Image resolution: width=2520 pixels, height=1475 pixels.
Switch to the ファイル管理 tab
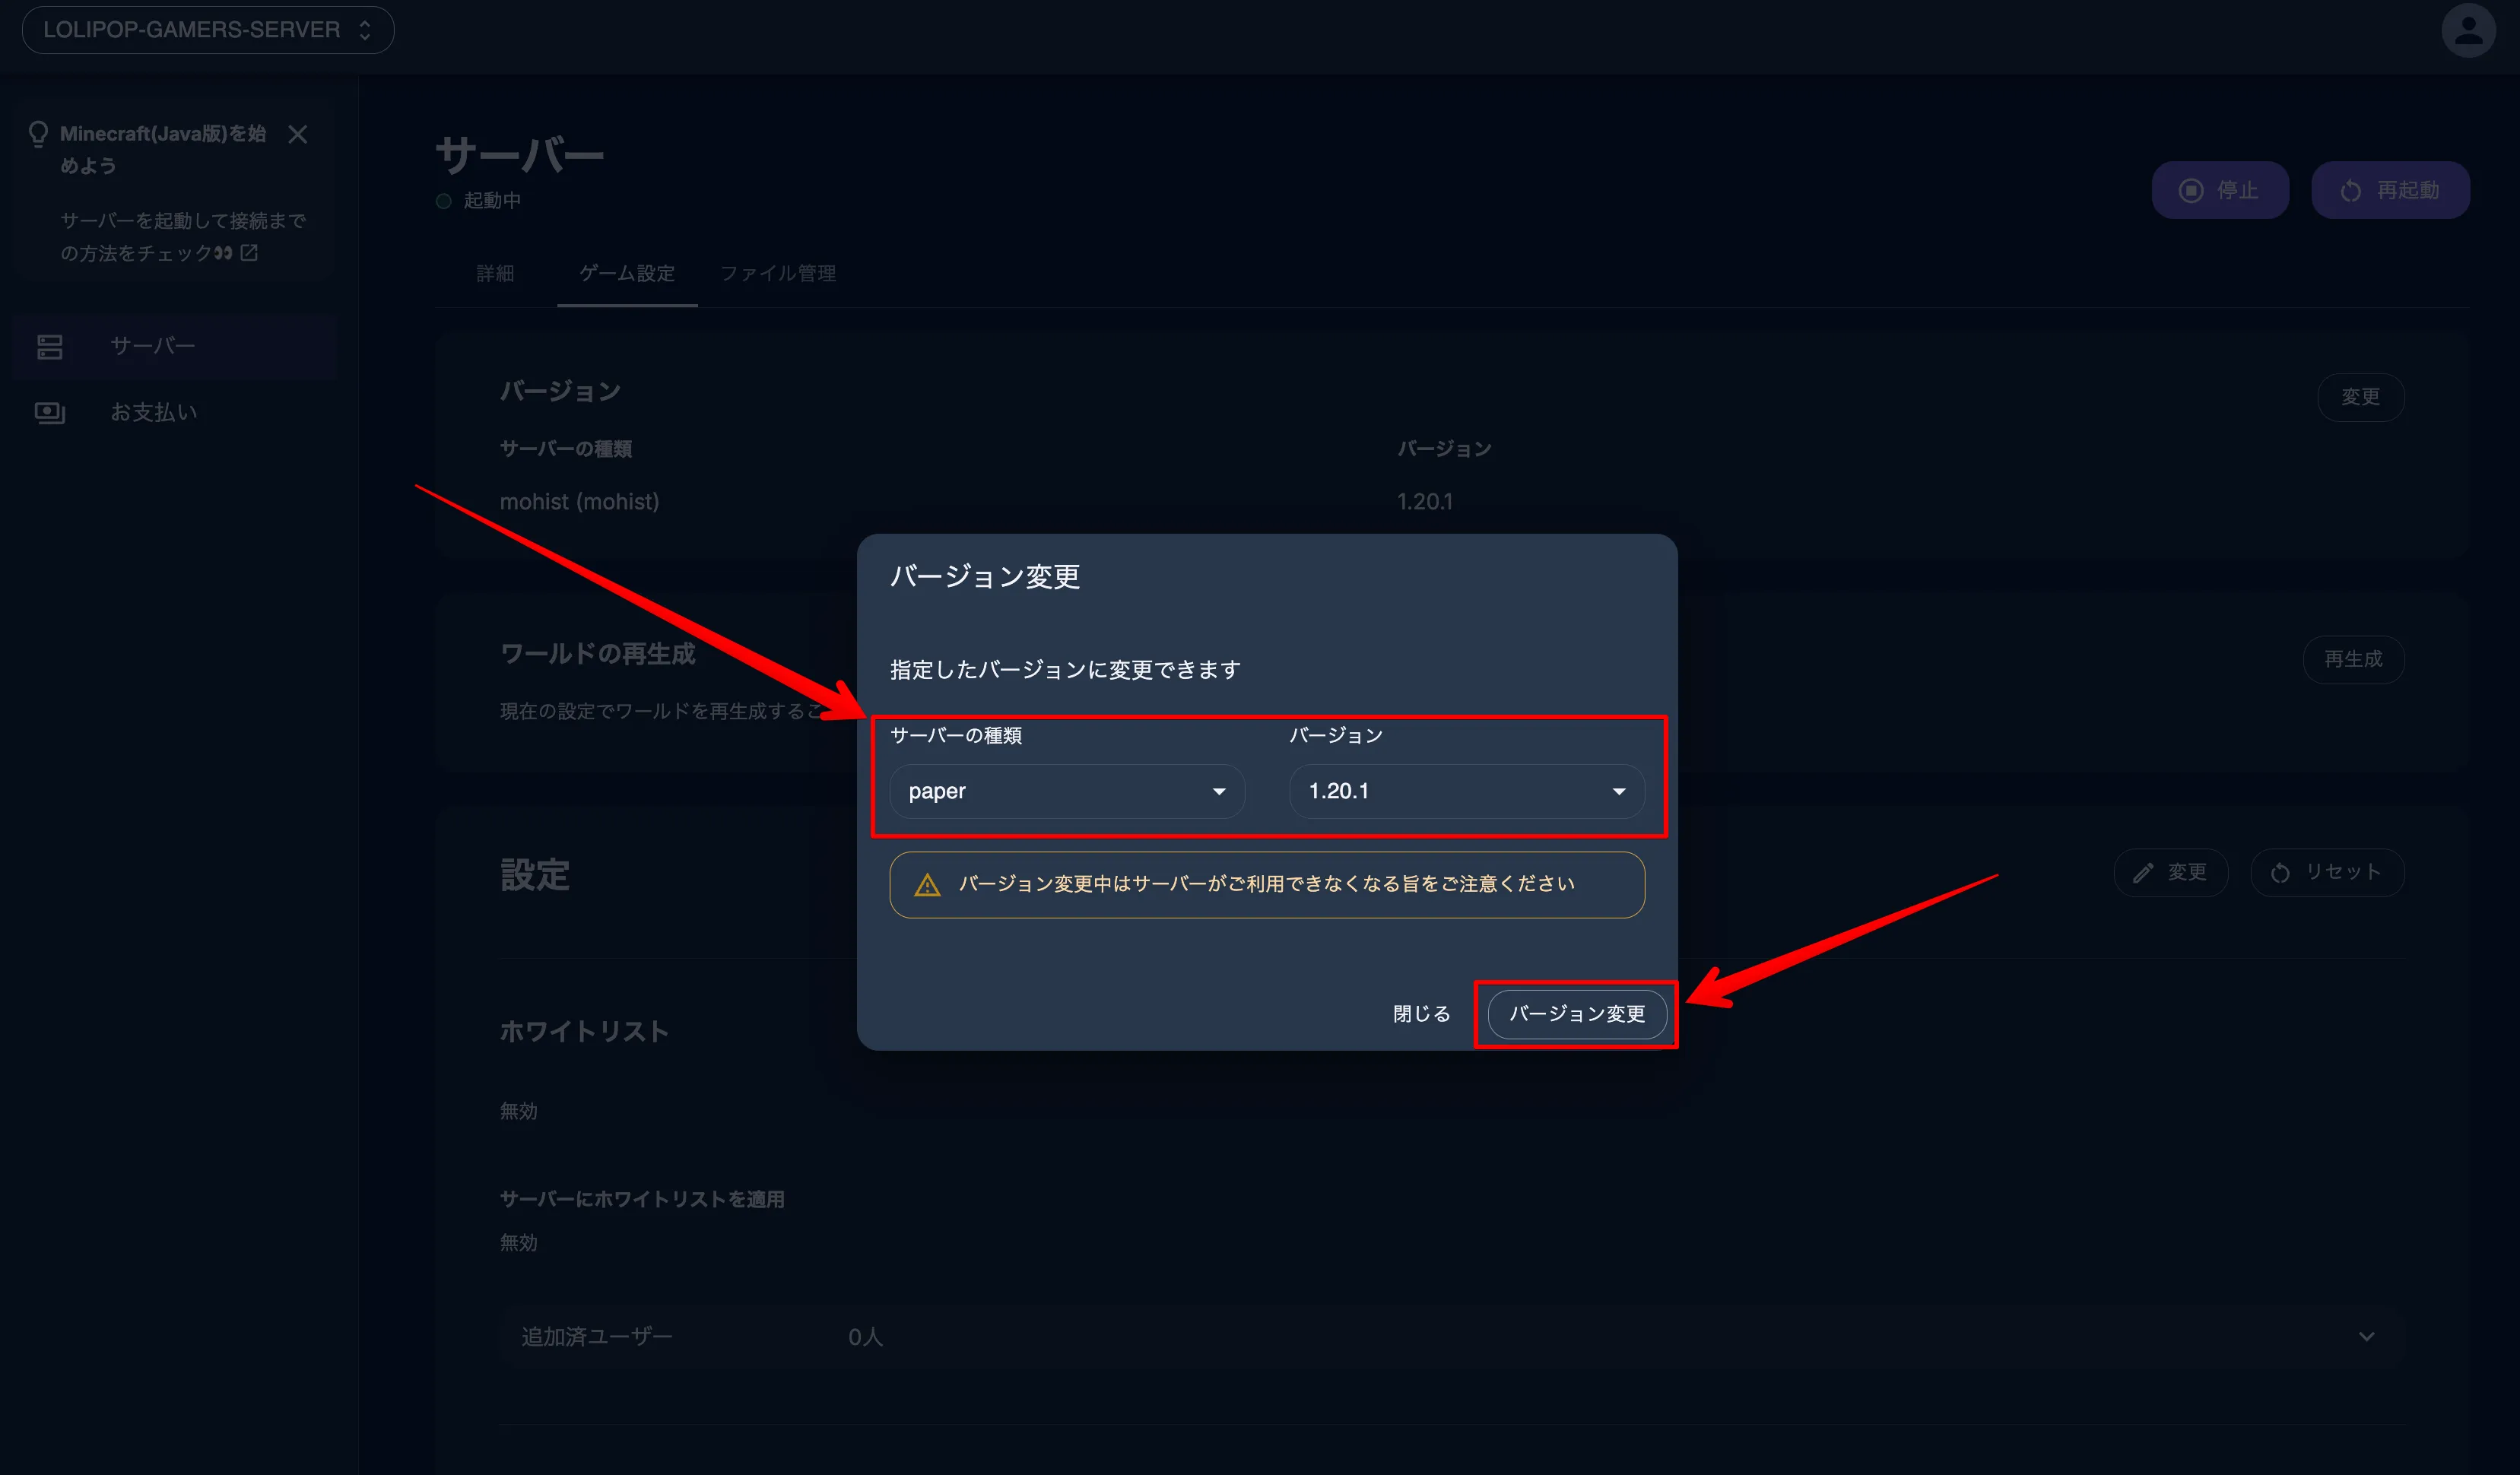[778, 273]
